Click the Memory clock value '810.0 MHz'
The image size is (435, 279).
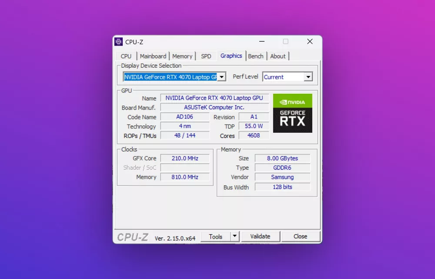(185, 177)
